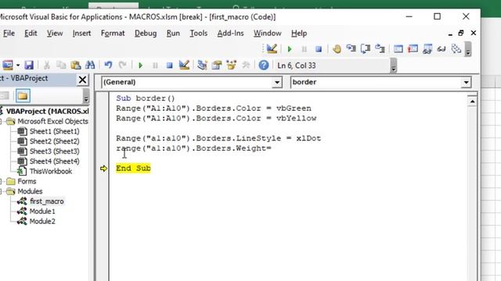This screenshot has height=281, width=501.
Task: Open the Insert menu
Action: (x=81, y=33)
